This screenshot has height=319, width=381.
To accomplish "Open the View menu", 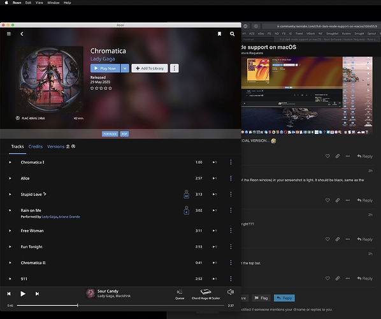I will coord(39,3).
